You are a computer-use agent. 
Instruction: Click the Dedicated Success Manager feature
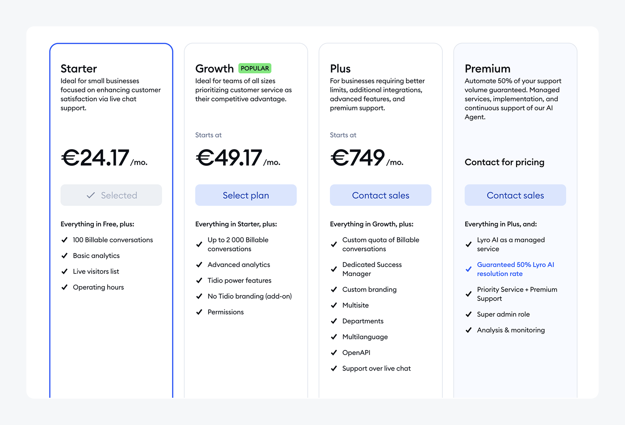click(x=372, y=269)
